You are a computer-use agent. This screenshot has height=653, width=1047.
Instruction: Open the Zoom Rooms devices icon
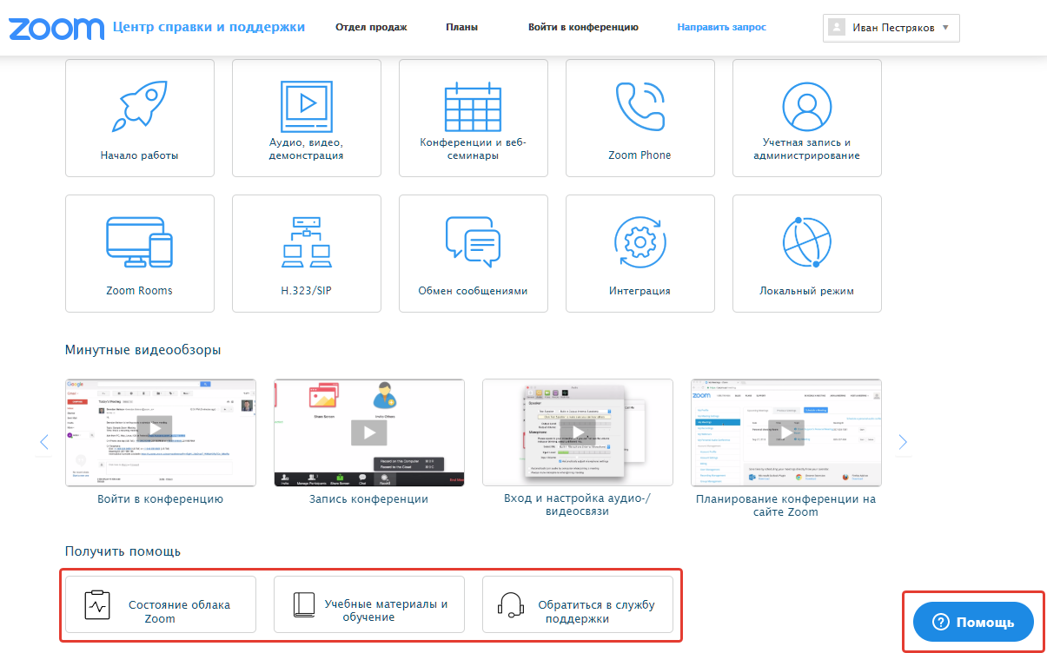pos(139,239)
